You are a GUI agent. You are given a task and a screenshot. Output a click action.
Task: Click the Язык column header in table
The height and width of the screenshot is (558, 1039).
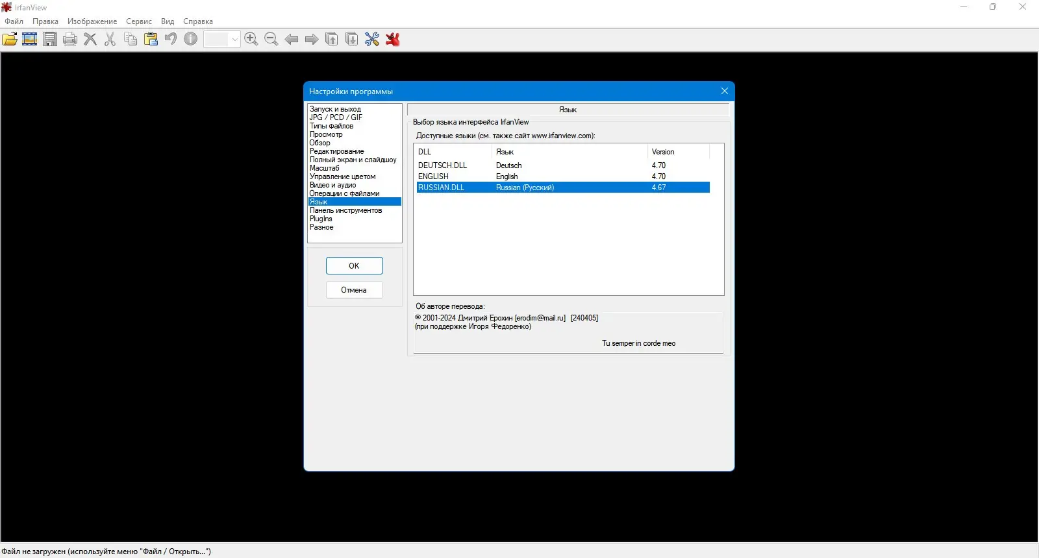tap(570, 152)
